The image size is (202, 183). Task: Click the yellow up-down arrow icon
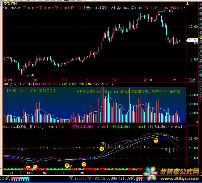point(188,4)
